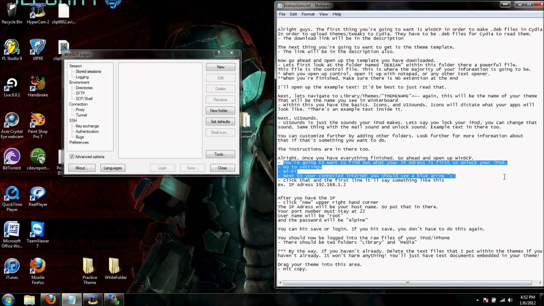Launch Microsoft Office Word shortcut
This screenshot has width=544, height=306.
[12, 235]
